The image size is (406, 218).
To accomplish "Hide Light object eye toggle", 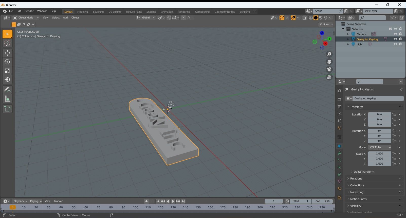I will pyautogui.click(x=395, y=44).
